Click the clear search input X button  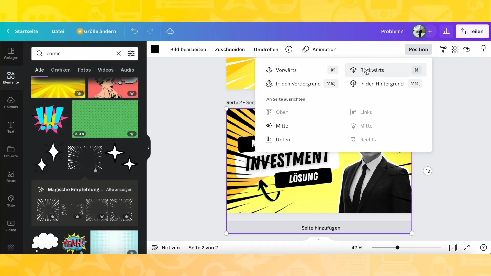point(119,53)
